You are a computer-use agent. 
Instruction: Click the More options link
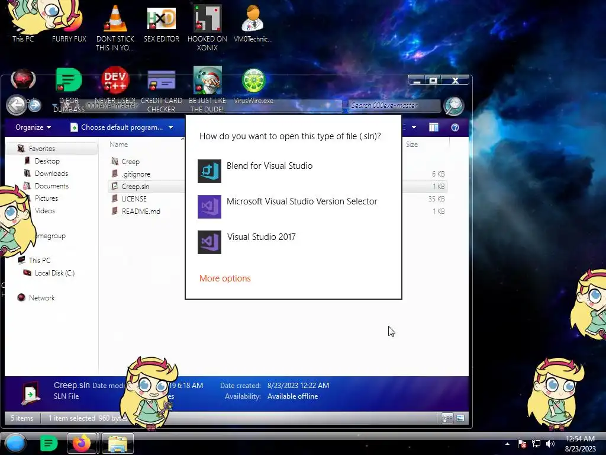225,278
